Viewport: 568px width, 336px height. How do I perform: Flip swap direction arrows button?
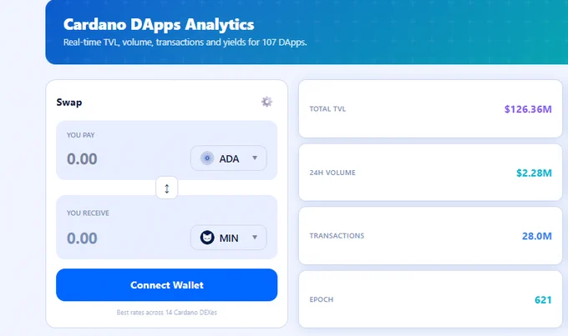[166, 188]
